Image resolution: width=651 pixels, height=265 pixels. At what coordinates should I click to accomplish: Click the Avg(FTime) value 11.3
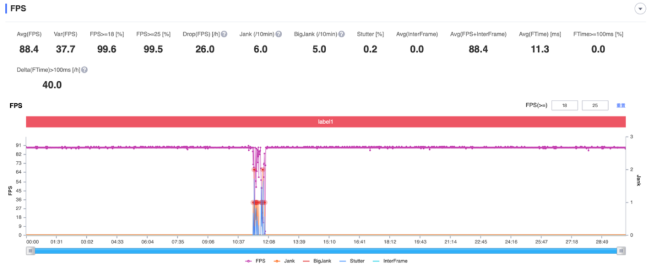pos(539,49)
